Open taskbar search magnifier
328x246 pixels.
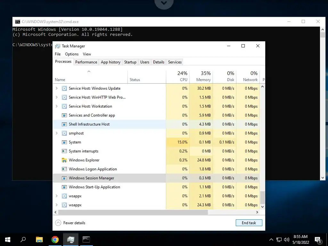23,240
